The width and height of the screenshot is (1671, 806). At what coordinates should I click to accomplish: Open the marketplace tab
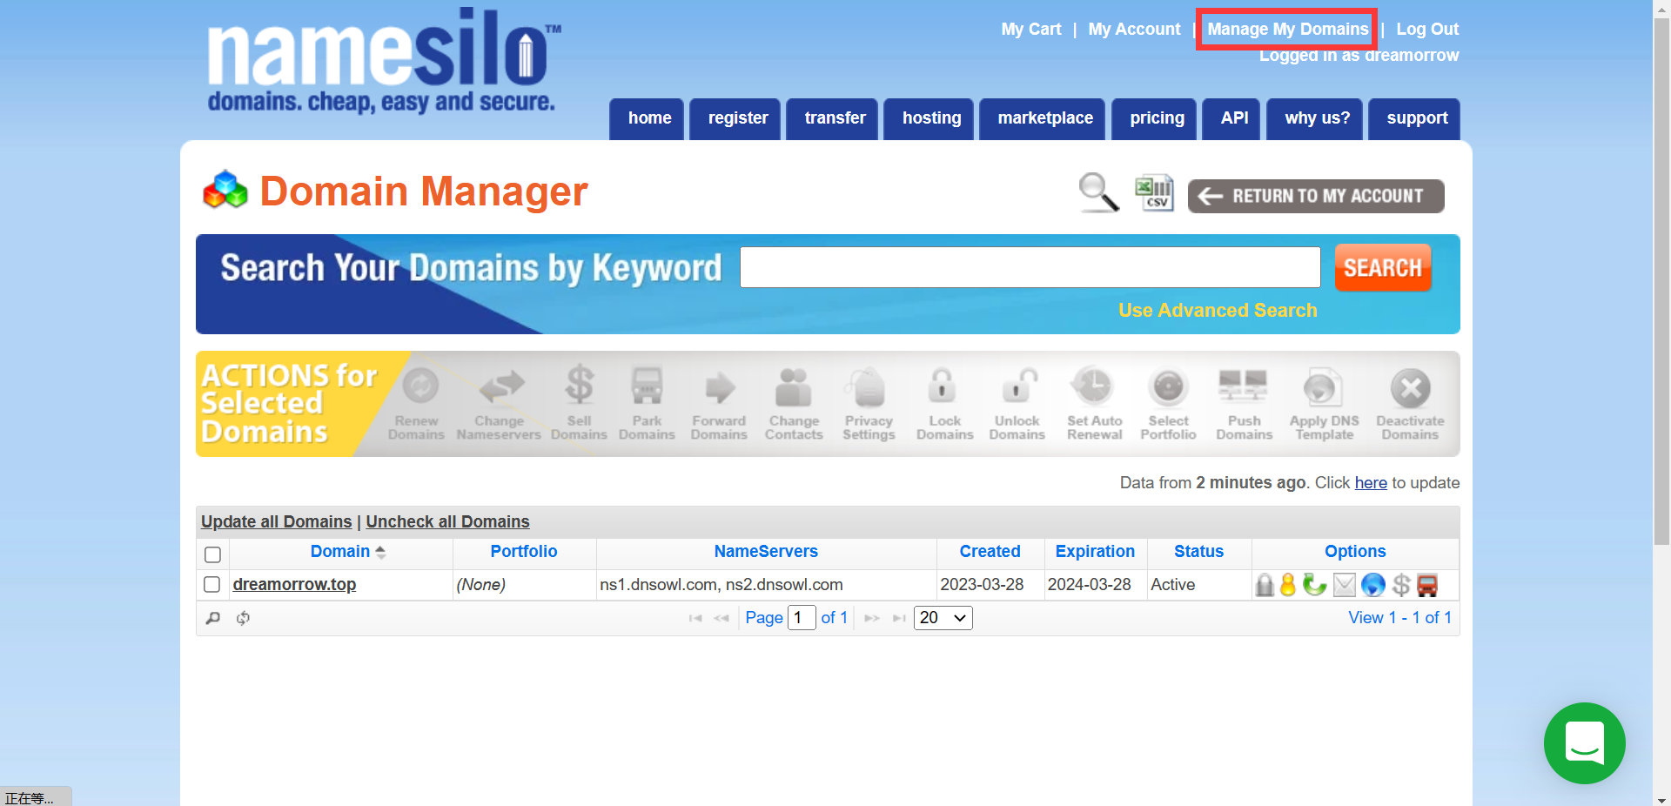[1044, 118]
